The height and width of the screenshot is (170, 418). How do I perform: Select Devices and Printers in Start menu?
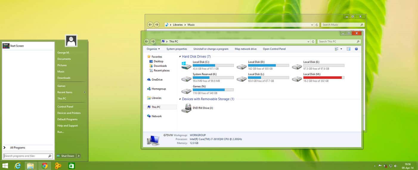[69, 113]
